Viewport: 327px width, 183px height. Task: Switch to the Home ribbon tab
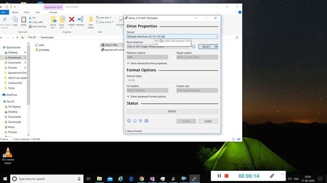tap(15, 12)
